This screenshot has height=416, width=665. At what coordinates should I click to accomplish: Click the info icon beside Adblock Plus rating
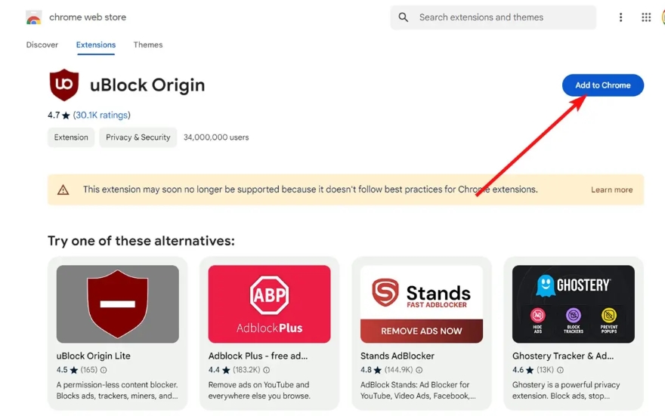[267, 370]
